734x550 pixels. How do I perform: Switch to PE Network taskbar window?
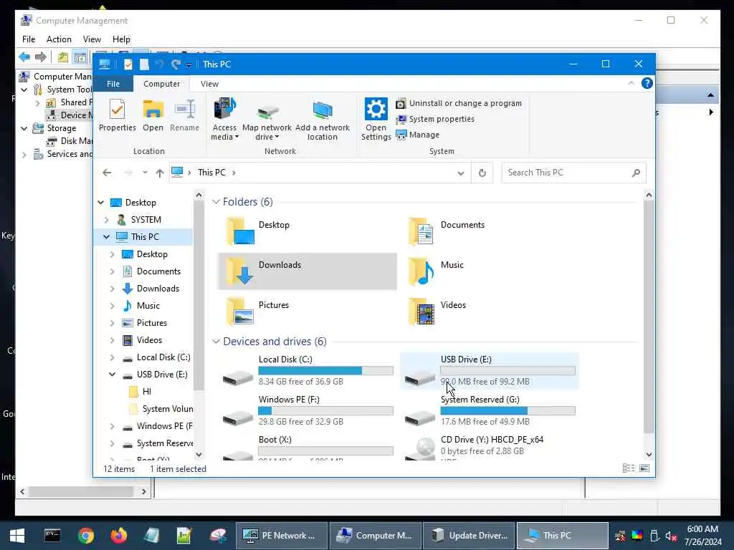pyautogui.click(x=281, y=536)
